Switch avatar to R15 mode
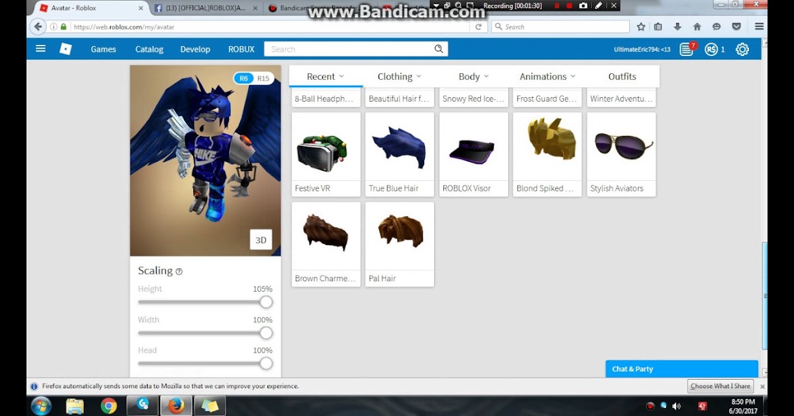Screen dimensions: 794x416 point(263,78)
